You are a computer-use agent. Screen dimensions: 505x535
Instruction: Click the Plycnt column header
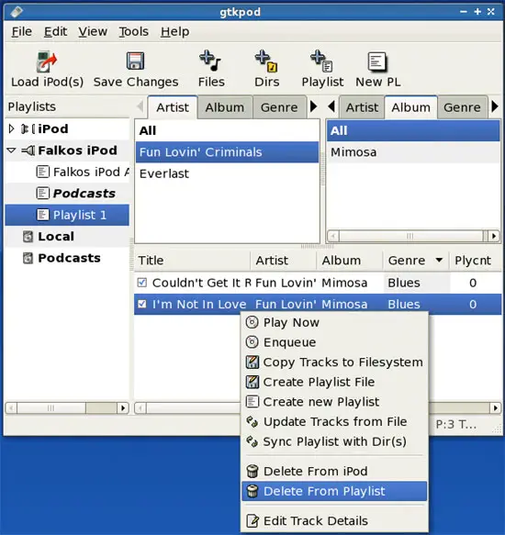[475, 261]
